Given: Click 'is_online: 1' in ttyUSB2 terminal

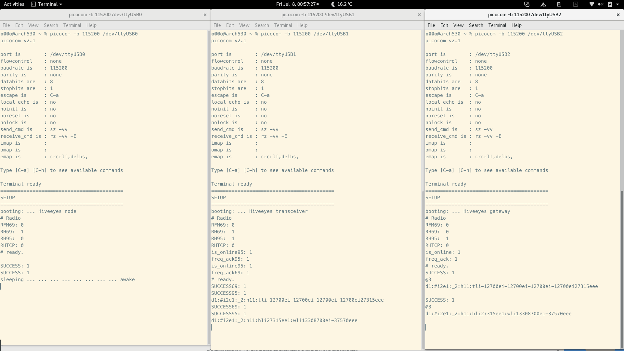Looking at the screenshot, I should point(443,252).
